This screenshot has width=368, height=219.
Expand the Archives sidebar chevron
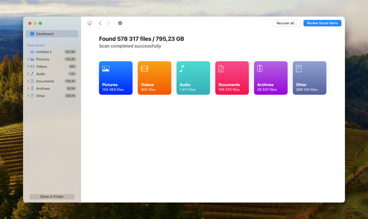coord(28,88)
